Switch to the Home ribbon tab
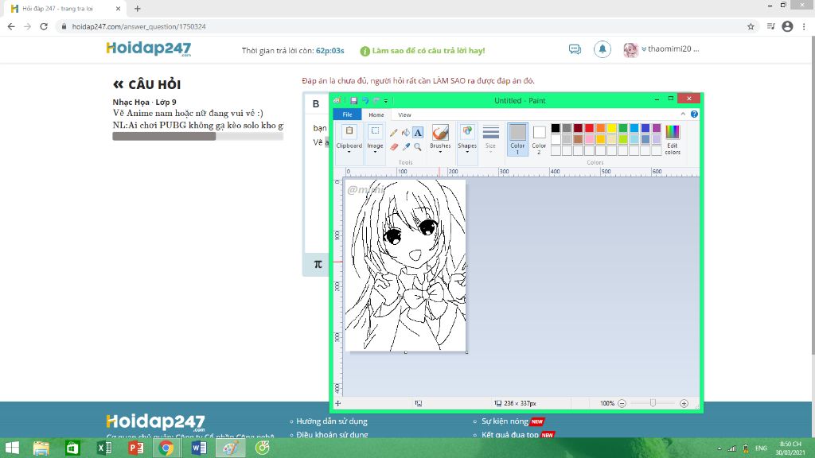This screenshot has height=458, width=815. pos(376,114)
